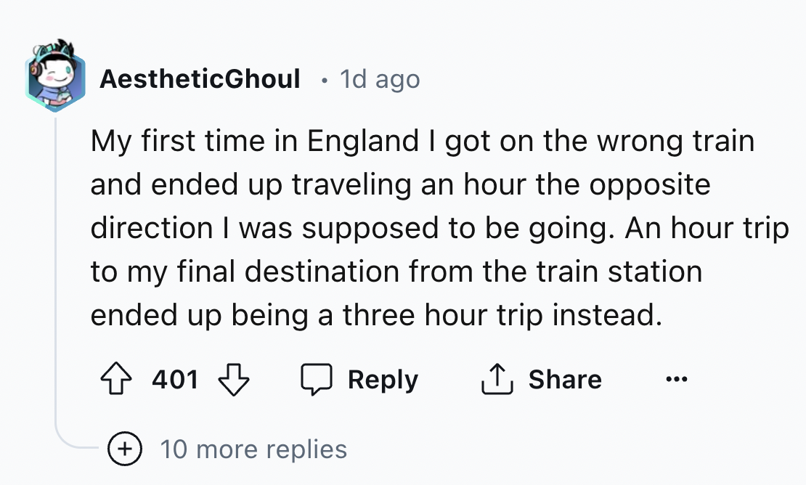
Task: Click the comment's first line mentioning England
Action: pyautogui.click(x=422, y=141)
